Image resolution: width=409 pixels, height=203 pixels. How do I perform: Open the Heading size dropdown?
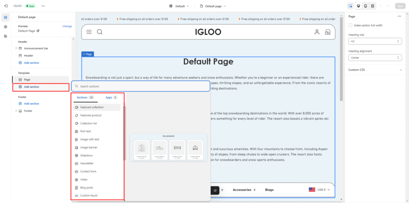[375, 41]
